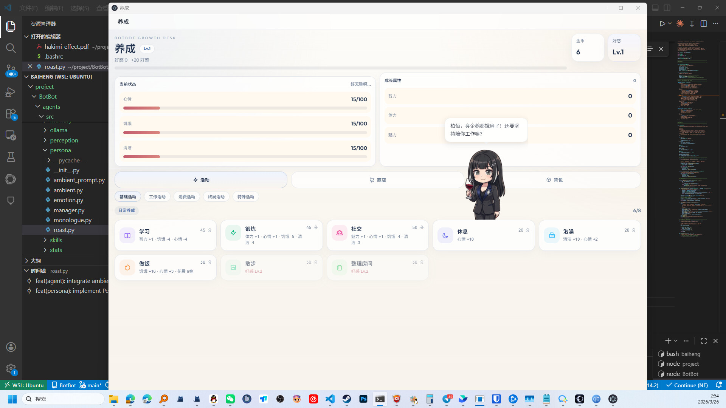Open the Manage gear icon
Screen dimensions: 726x408
[x=11, y=368]
